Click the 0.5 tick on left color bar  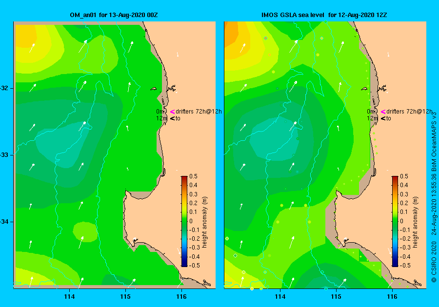[193, 176]
